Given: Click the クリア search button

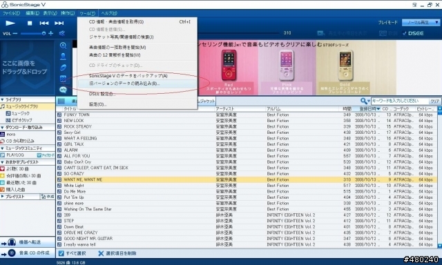Looking at the screenshot, I should [x=434, y=101].
